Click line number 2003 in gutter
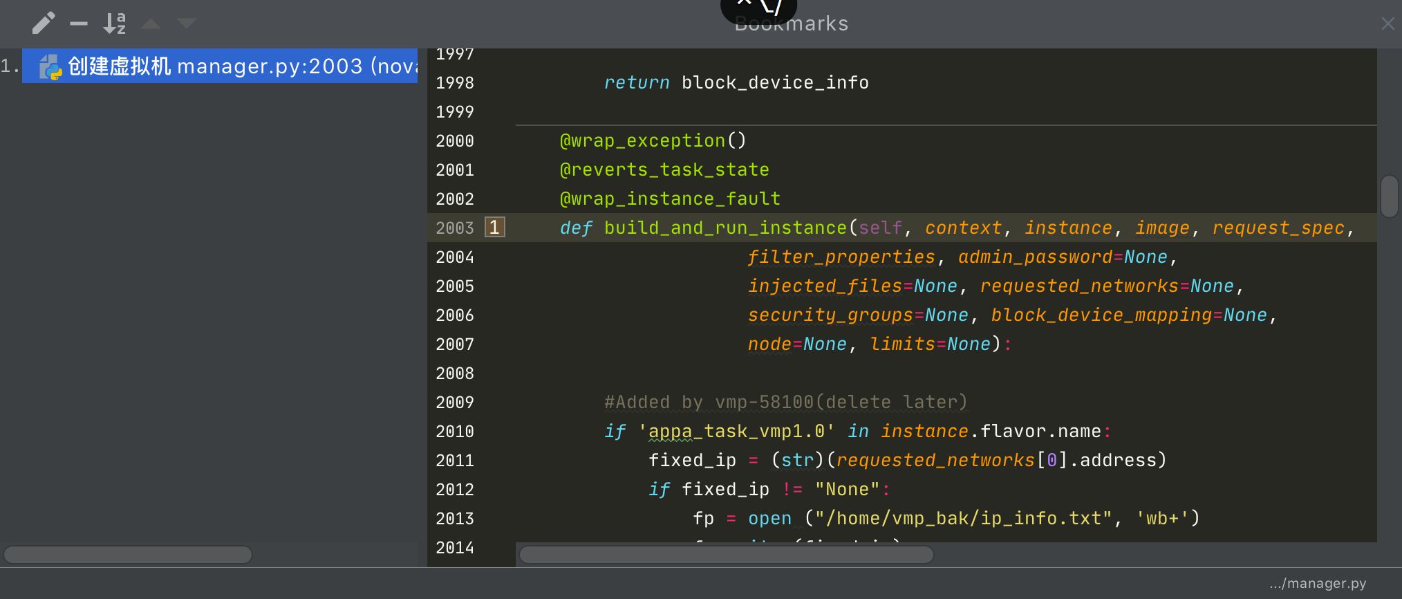Image resolution: width=1402 pixels, height=599 pixels. tap(455, 228)
